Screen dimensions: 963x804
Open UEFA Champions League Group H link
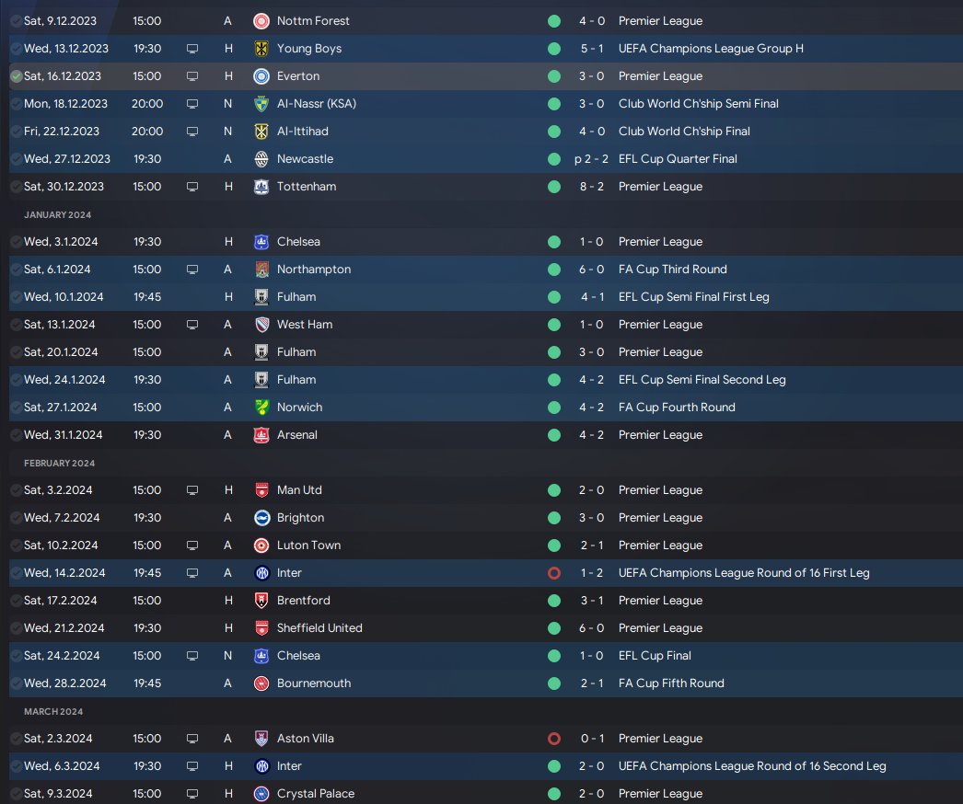coord(711,48)
